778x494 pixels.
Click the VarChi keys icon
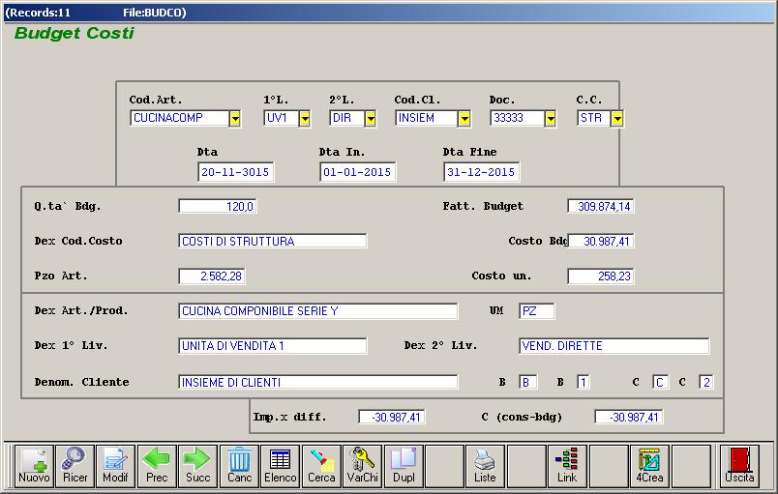pos(362,466)
